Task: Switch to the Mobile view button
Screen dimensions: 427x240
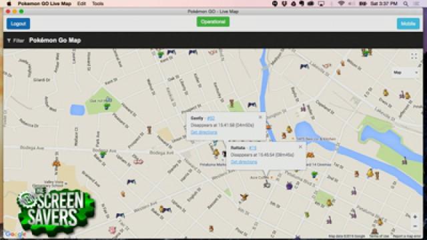Action: click(408, 24)
